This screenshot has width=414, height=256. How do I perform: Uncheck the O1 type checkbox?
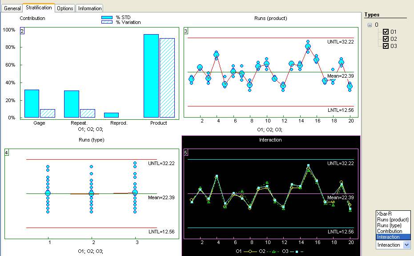pyautogui.click(x=386, y=32)
